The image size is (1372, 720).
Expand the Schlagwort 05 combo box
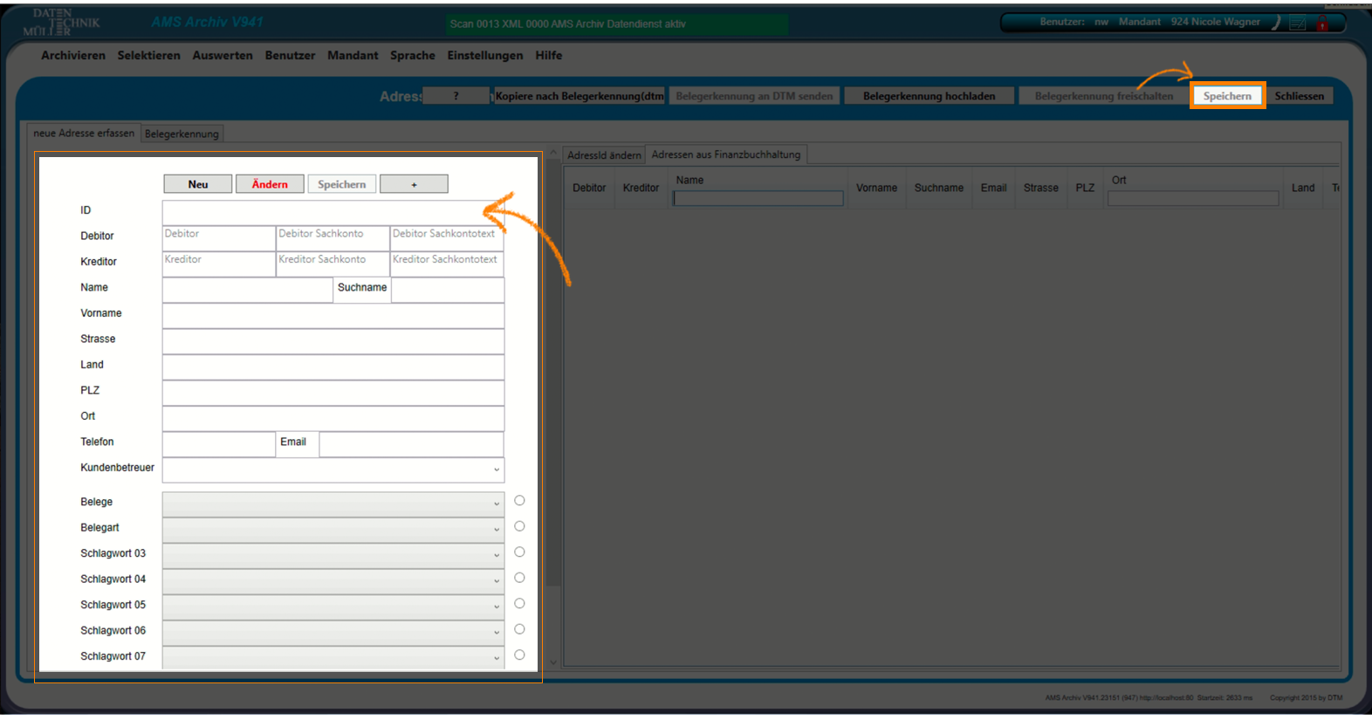(497, 607)
